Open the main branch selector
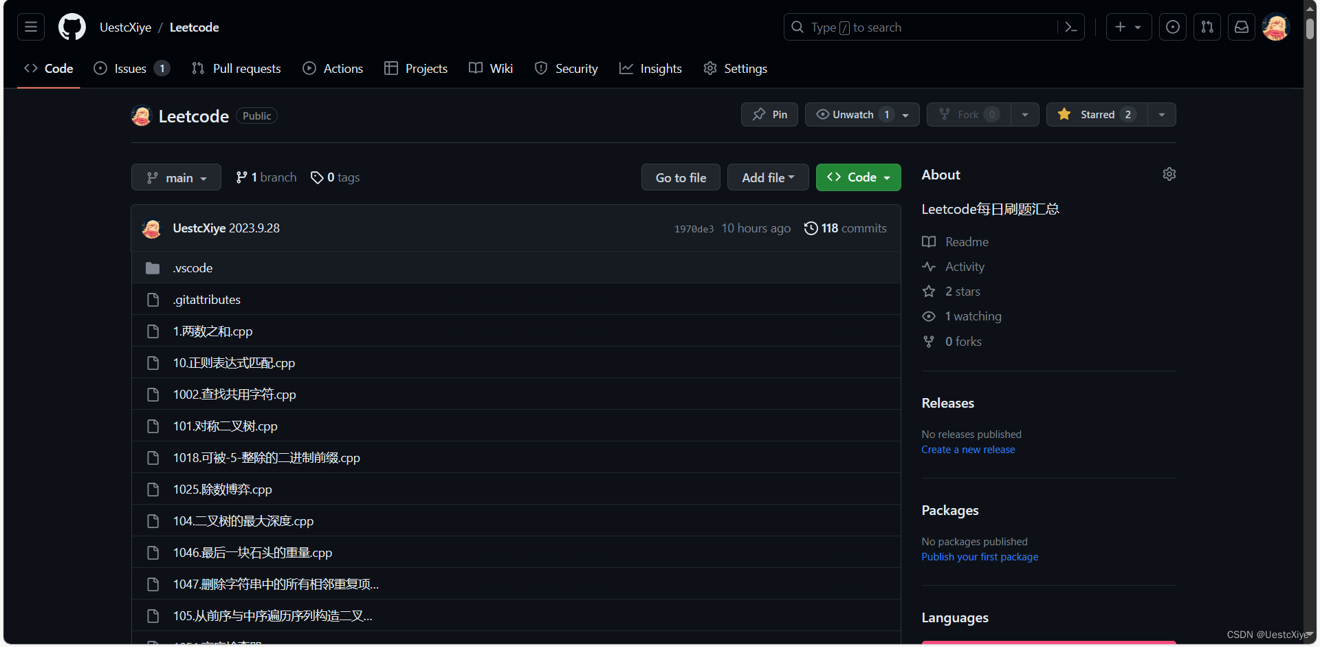This screenshot has height=647, width=1320. click(x=176, y=177)
